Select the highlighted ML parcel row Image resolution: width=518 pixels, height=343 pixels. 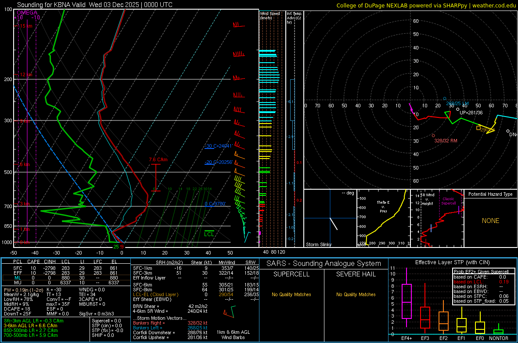pos(65,278)
